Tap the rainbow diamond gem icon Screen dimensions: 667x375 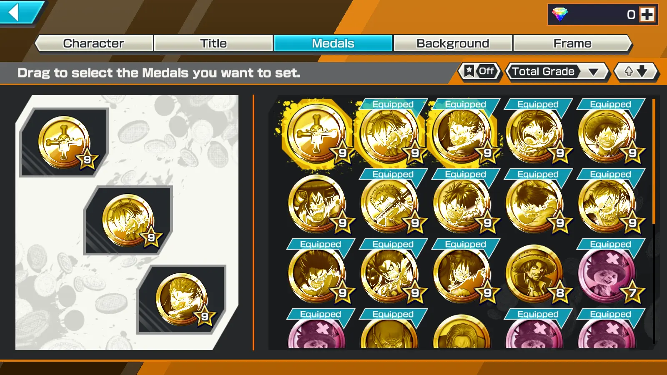560,15
